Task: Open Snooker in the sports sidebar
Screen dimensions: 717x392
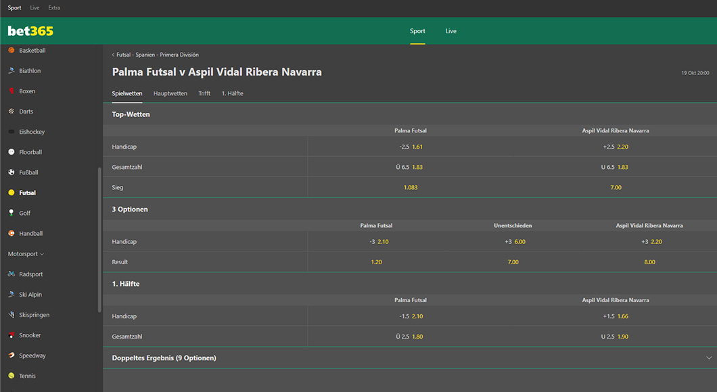Action: 30,335
